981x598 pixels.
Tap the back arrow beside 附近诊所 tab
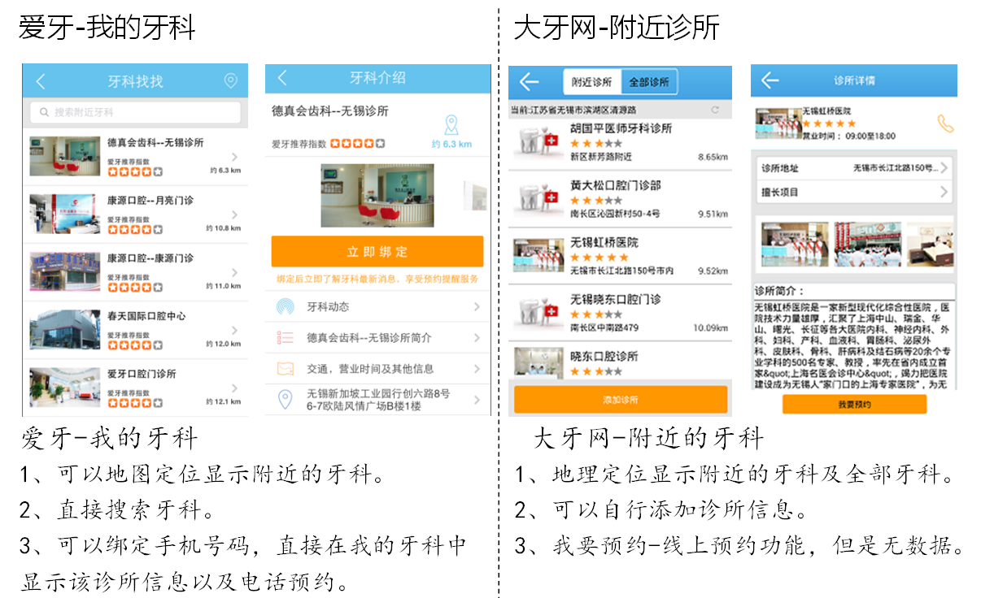(x=530, y=82)
